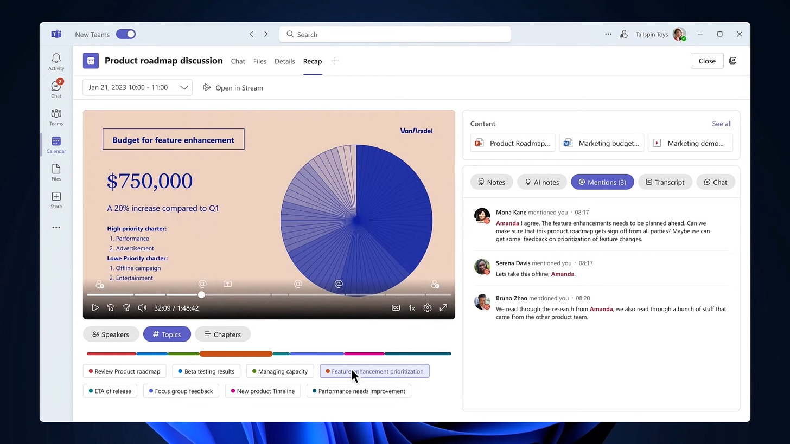Open the Teams sidebar icon
Viewport: 790px width, 444px height.
(56, 117)
